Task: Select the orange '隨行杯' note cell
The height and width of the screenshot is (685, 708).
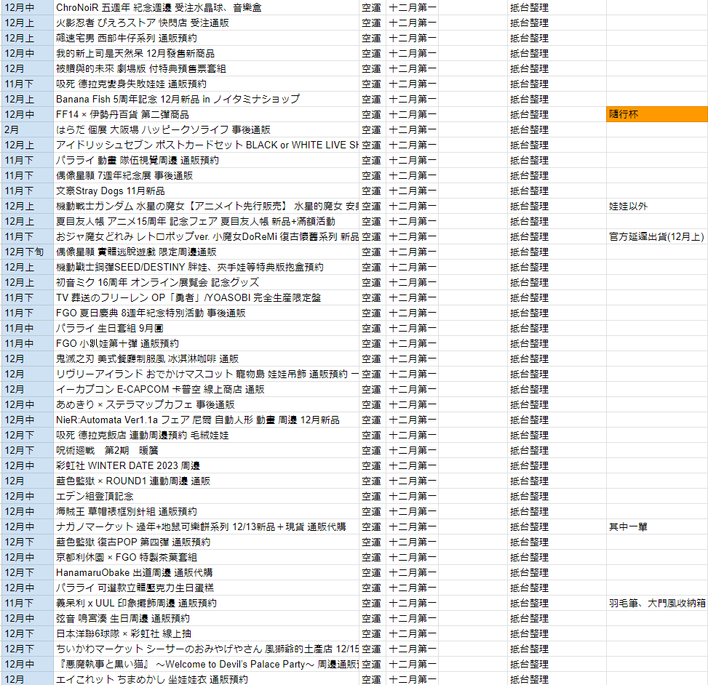Action: pyautogui.click(x=657, y=114)
